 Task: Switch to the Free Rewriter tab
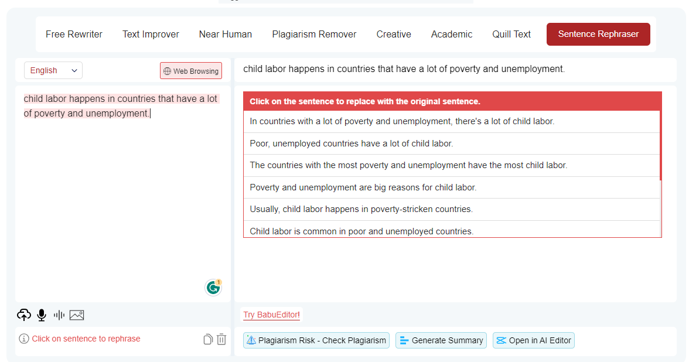click(x=74, y=34)
